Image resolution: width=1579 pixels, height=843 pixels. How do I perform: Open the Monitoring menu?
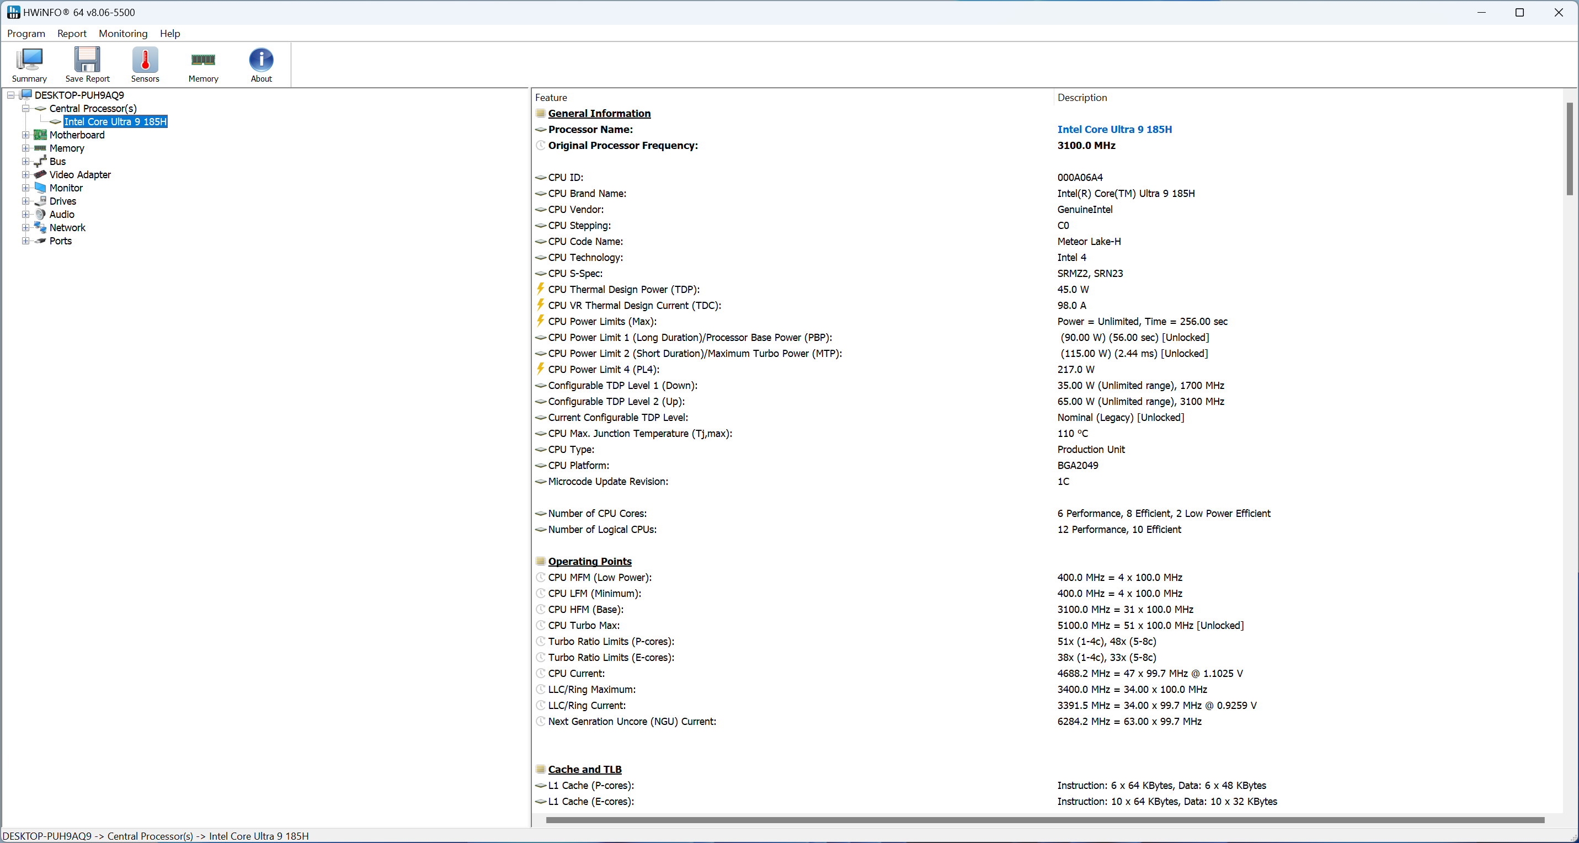[x=123, y=34]
